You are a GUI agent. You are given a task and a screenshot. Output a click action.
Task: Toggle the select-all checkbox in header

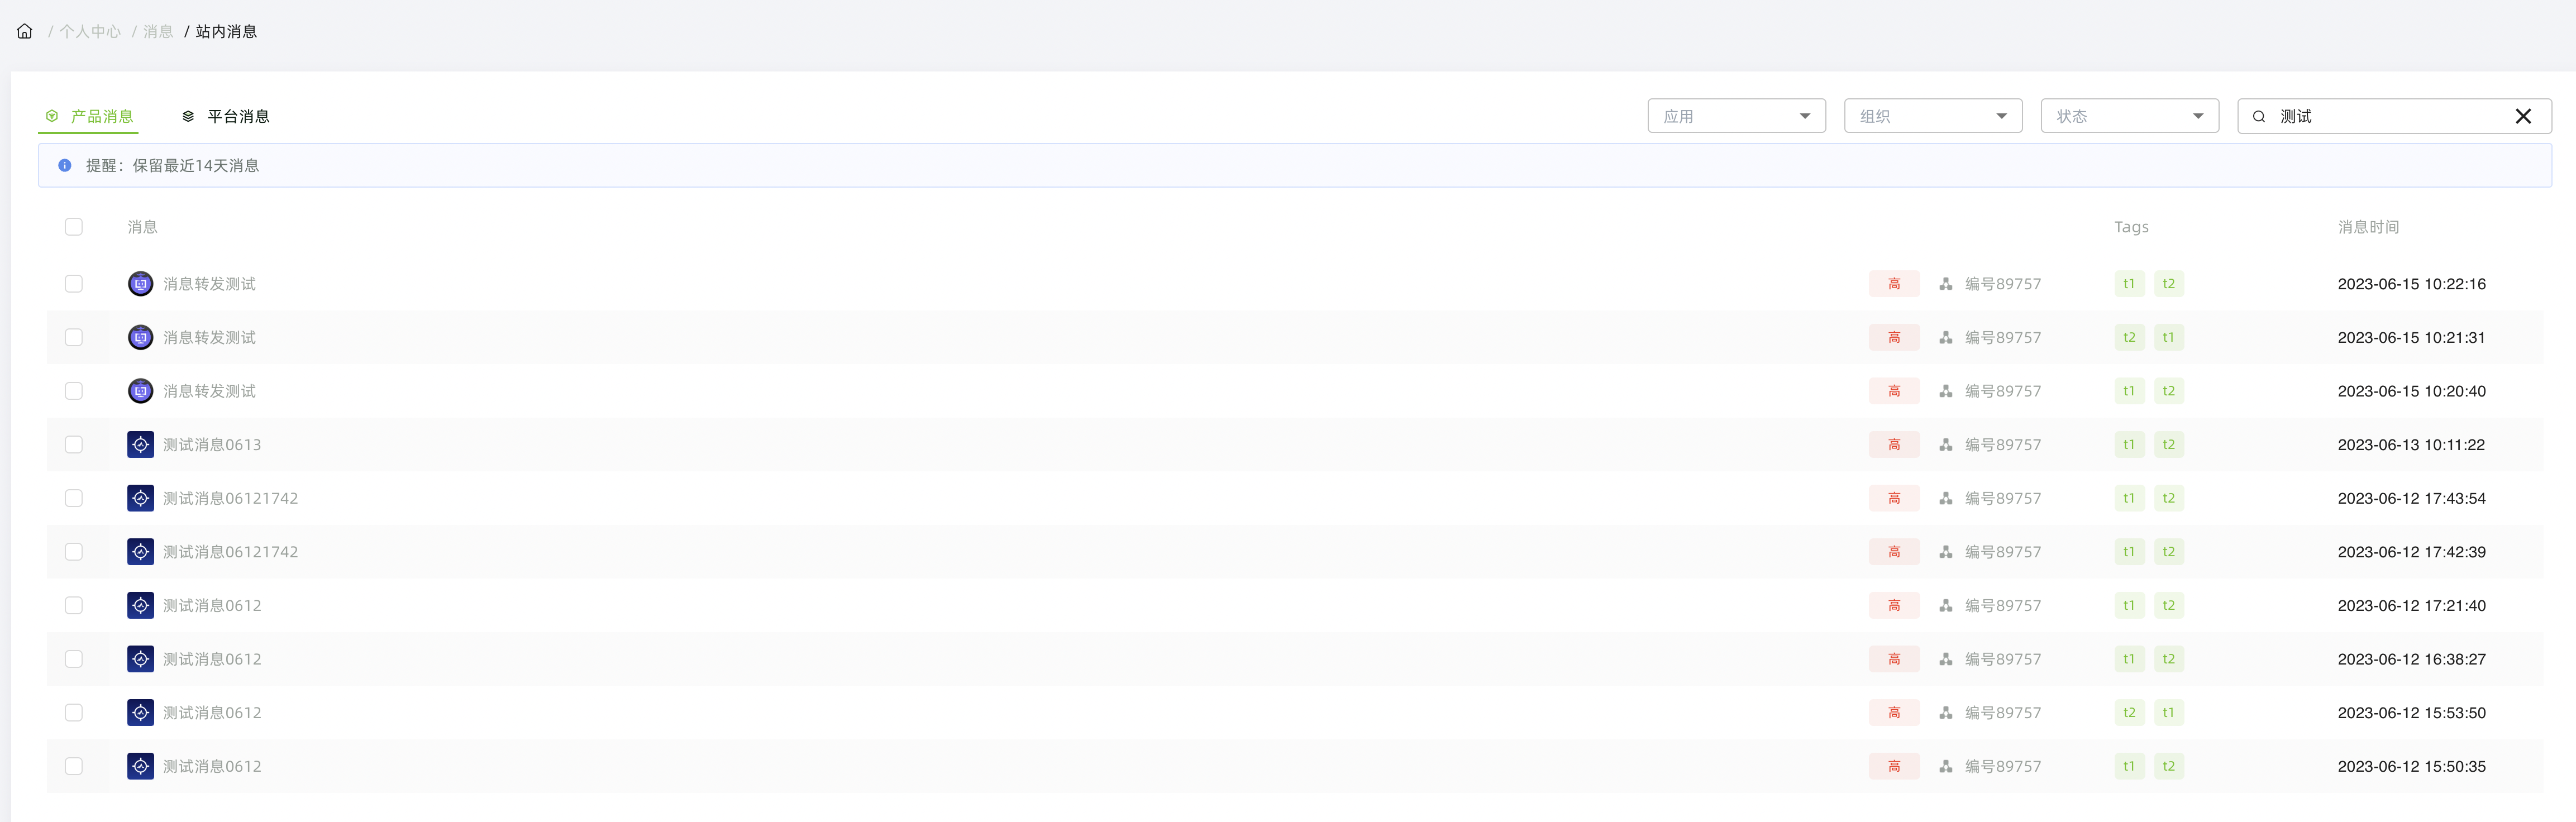pyautogui.click(x=74, y=227)
